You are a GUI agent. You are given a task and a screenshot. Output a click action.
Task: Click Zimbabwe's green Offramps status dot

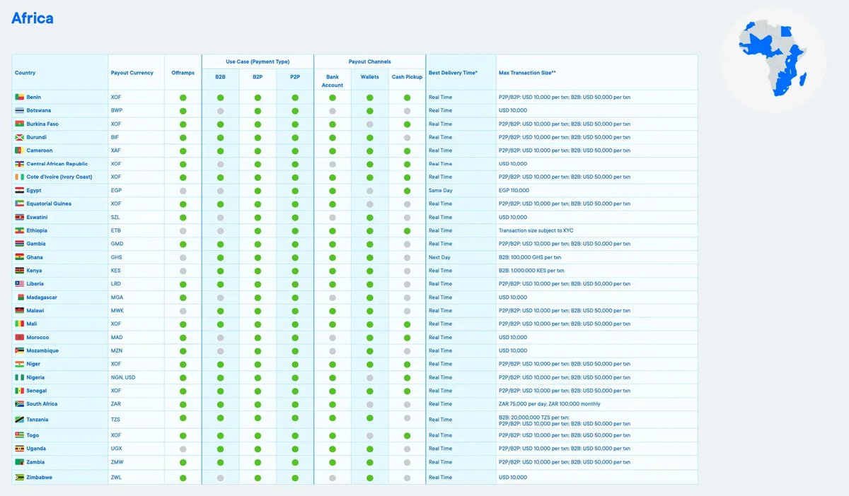[183, 478]
